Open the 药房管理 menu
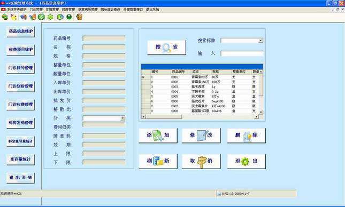This screenshot has width=345, height=207. click(68, 10)
